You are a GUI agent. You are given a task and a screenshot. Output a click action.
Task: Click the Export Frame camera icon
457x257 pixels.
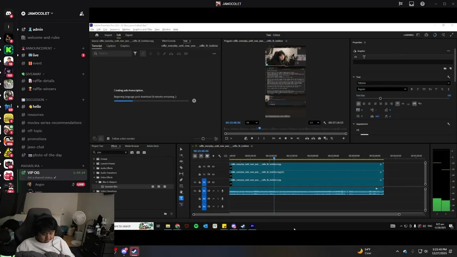point(319,138)
